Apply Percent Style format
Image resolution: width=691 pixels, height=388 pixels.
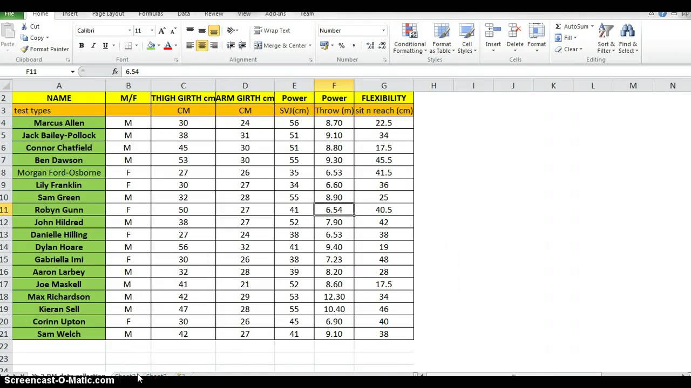342,46
